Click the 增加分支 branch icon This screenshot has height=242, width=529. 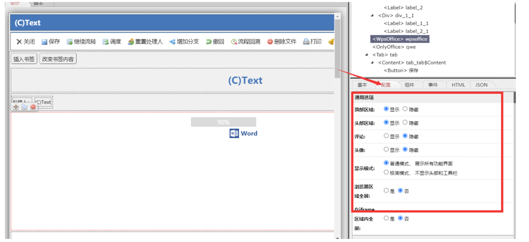[x=172, y=42]
